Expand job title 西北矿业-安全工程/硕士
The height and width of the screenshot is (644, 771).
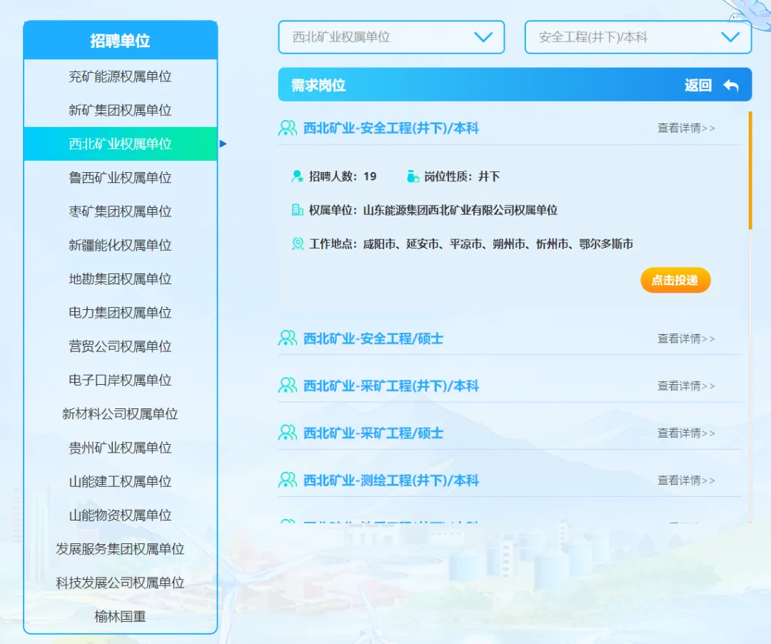coord(373,338)
